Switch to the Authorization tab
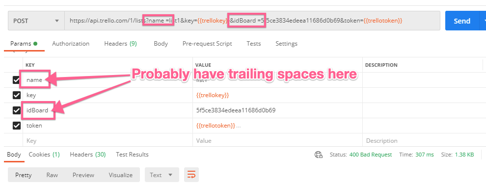Image resolution: width=486 pixels, height=183 pixels. (71, 44)
